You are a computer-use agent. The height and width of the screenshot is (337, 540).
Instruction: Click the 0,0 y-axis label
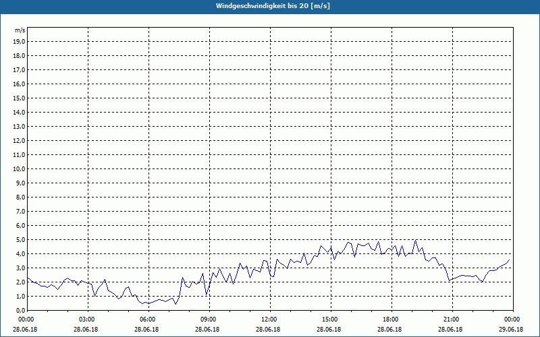(20, 311)
